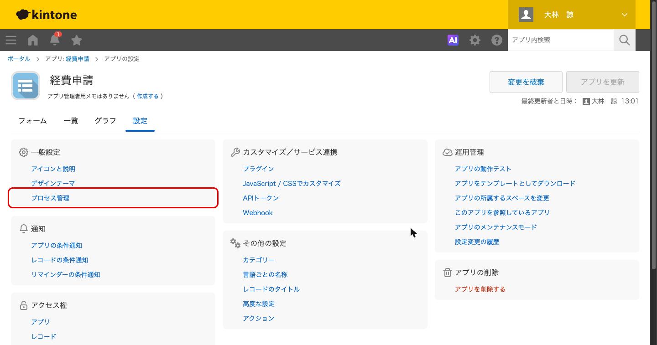
Task: Go to the home portal icon
Action: click(33, 40)
